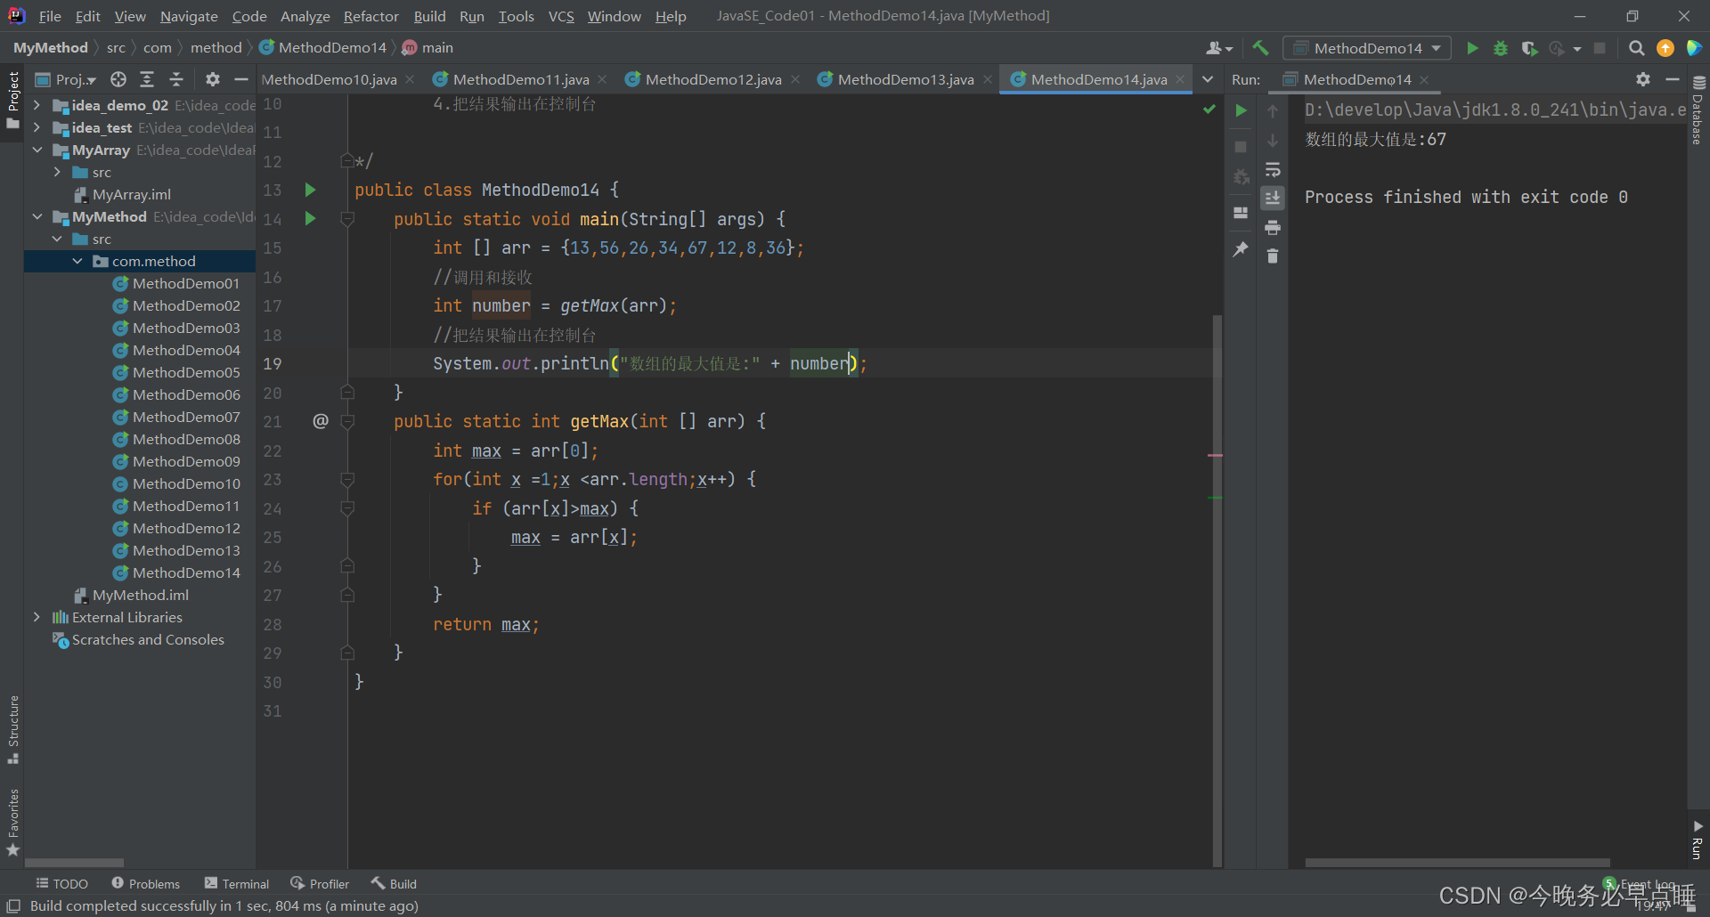The image size is (1710, 917).
Task: Click the orange update arrow icon
Action: click(x=1665, y=48)
